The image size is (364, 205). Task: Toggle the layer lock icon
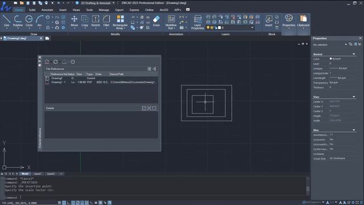[x=216, y=28]
